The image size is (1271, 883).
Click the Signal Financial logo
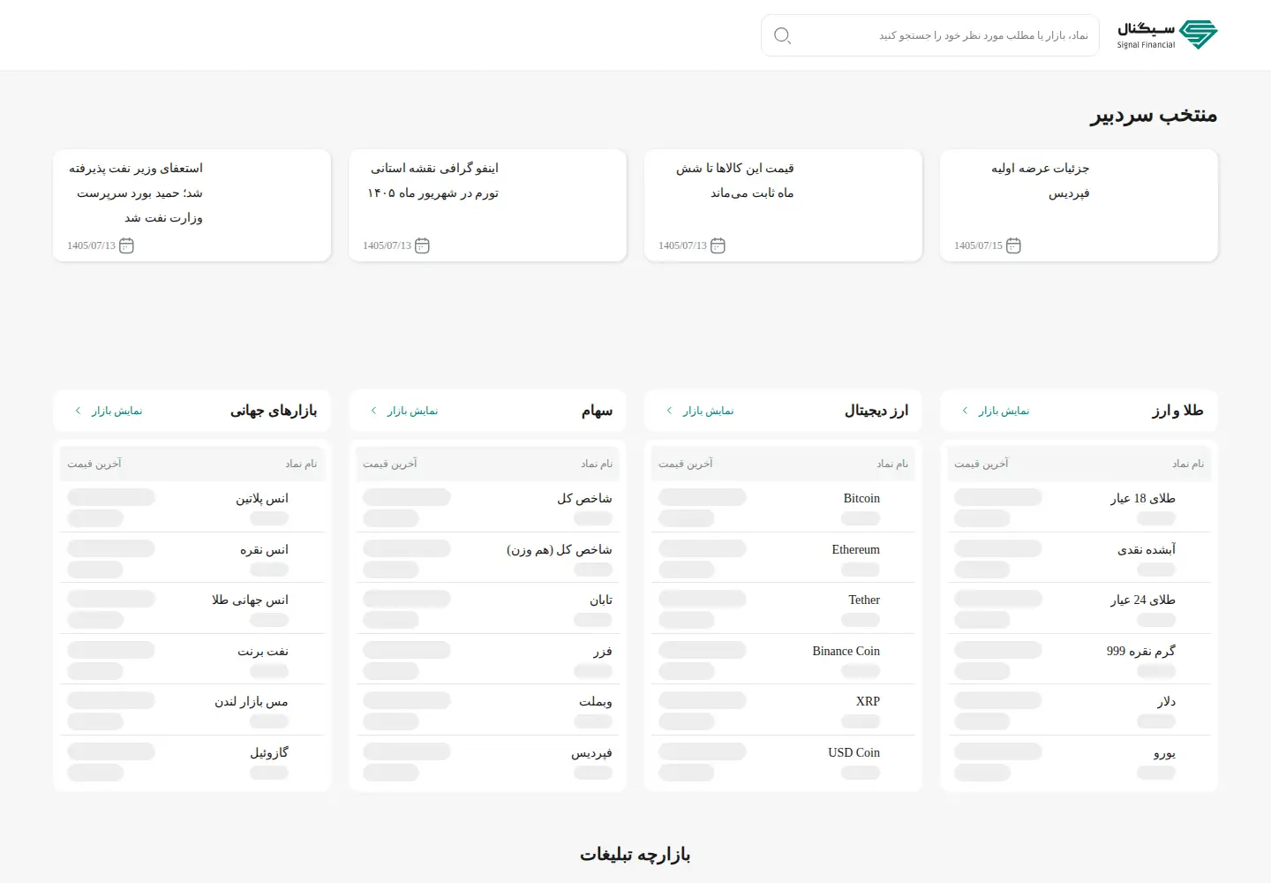(x=1167, y=34)
